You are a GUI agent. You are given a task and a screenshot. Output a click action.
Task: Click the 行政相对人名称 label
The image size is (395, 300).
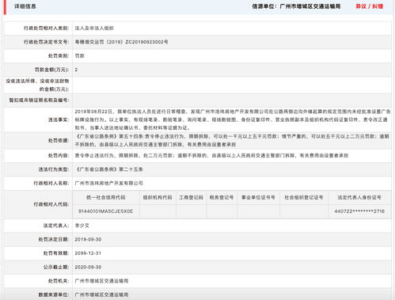coord(51,183)
